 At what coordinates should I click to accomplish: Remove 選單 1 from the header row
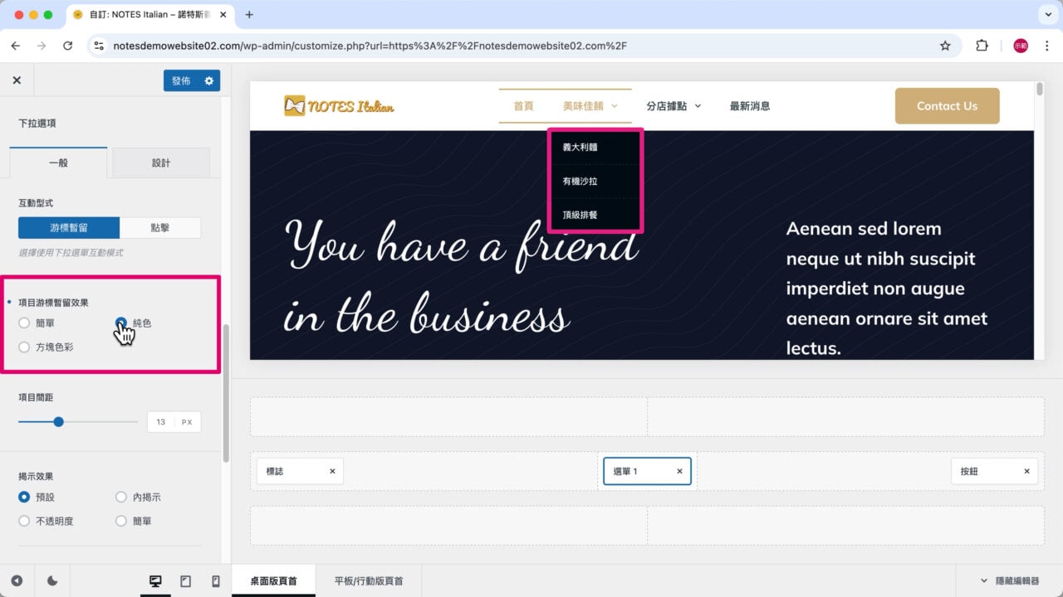(679, 470)
